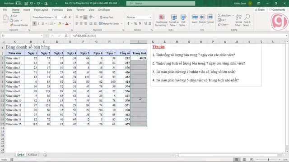Switch to the Formulas tab
Screen dimensions: 289x162
click(57, 10)
